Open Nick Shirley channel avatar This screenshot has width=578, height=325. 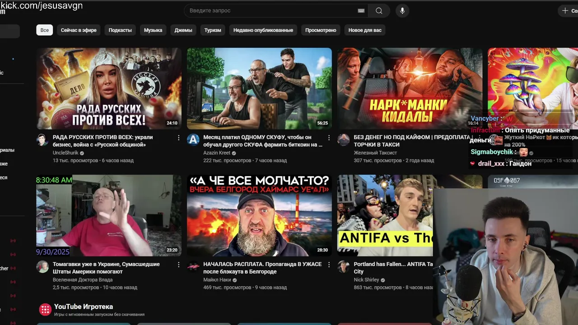pos(343,266)
